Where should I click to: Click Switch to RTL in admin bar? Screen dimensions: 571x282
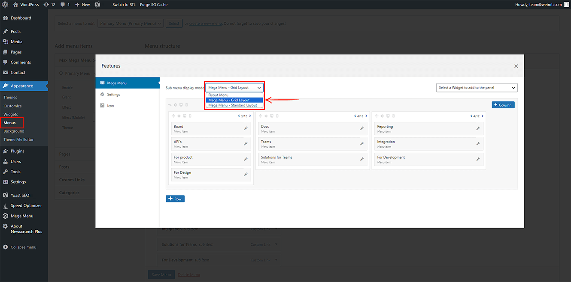point(124,5)
